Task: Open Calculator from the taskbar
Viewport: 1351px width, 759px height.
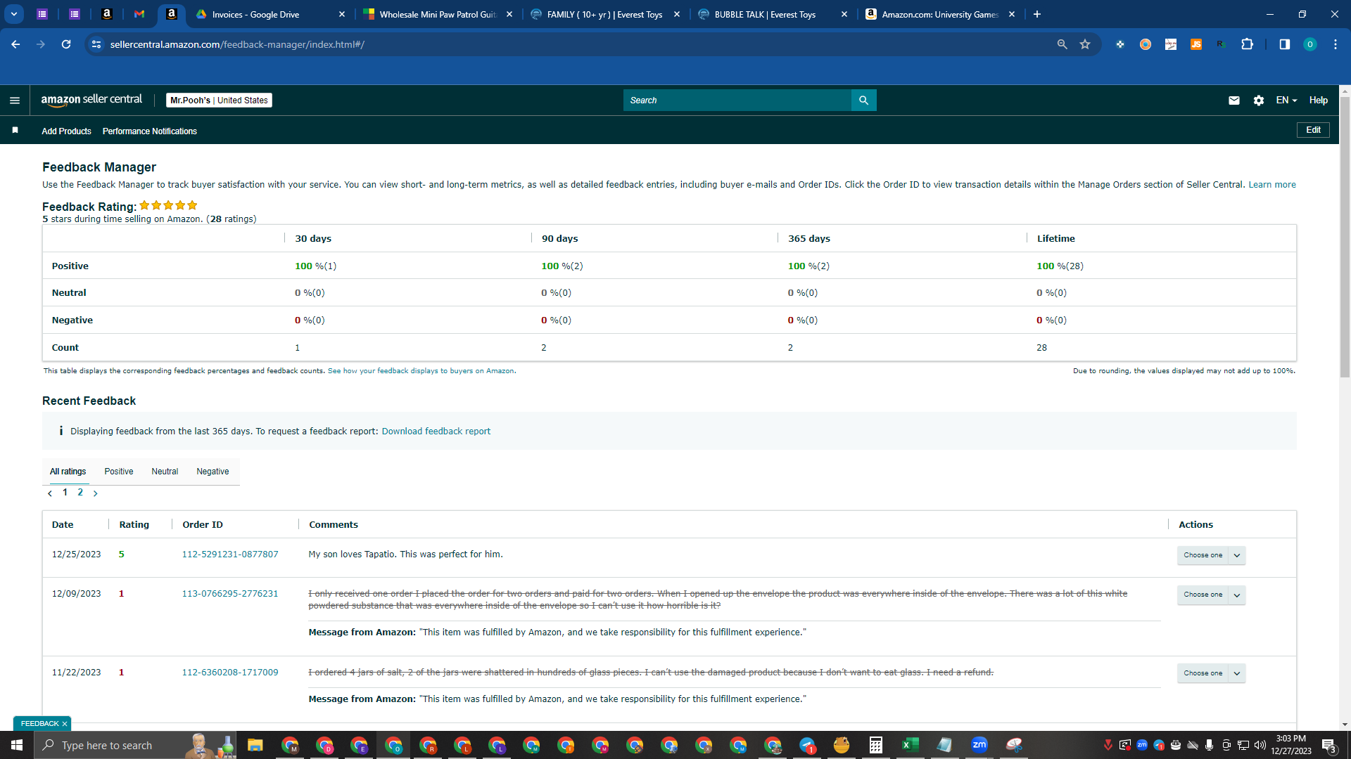Action: click(x=875, y=745)
